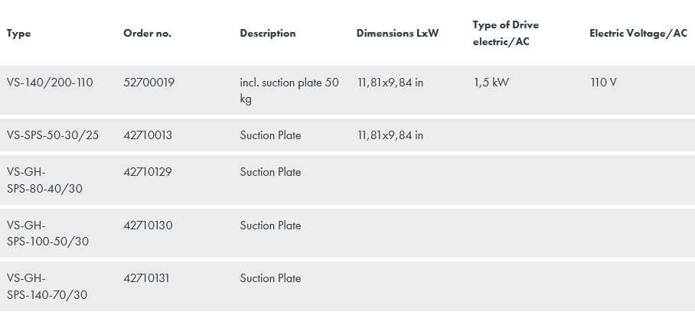Click the dimensions cell of the VS-SPS-50-30/25 row
This screenshot has height=318, width=695.
(390, 135)
